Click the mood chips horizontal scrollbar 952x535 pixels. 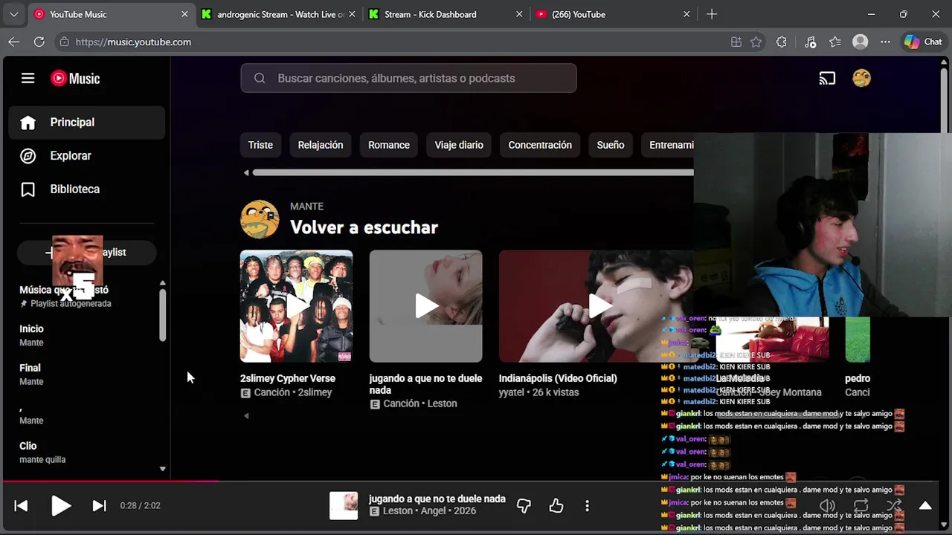pyautogui.click(x=473, y=172)
